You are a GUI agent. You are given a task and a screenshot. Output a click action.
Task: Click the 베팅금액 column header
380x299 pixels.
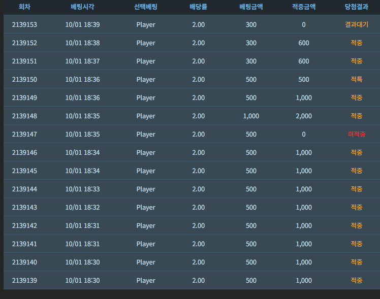tap(251, 7)
